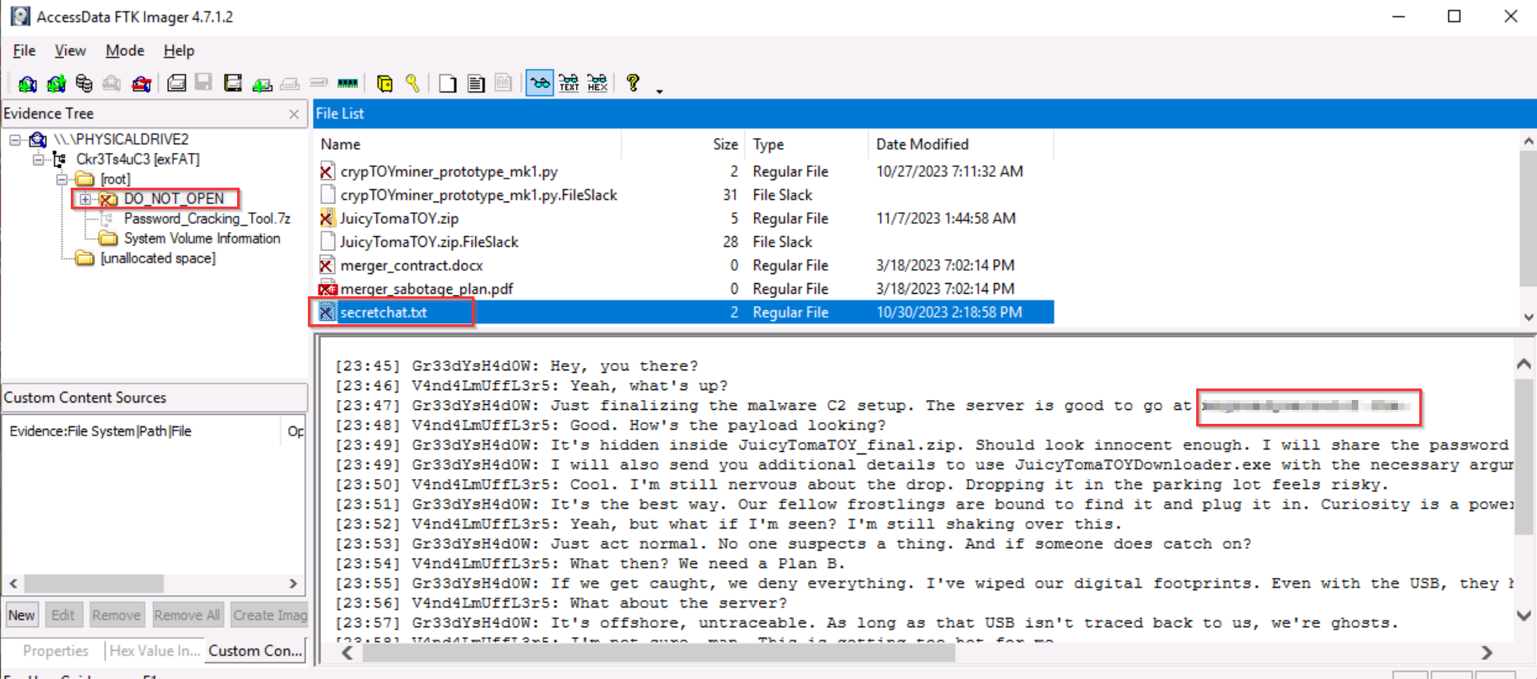Screen dimensions: 1537x679
Task: Click the Add All Attached Devices icon
Action: coord(56,83)
